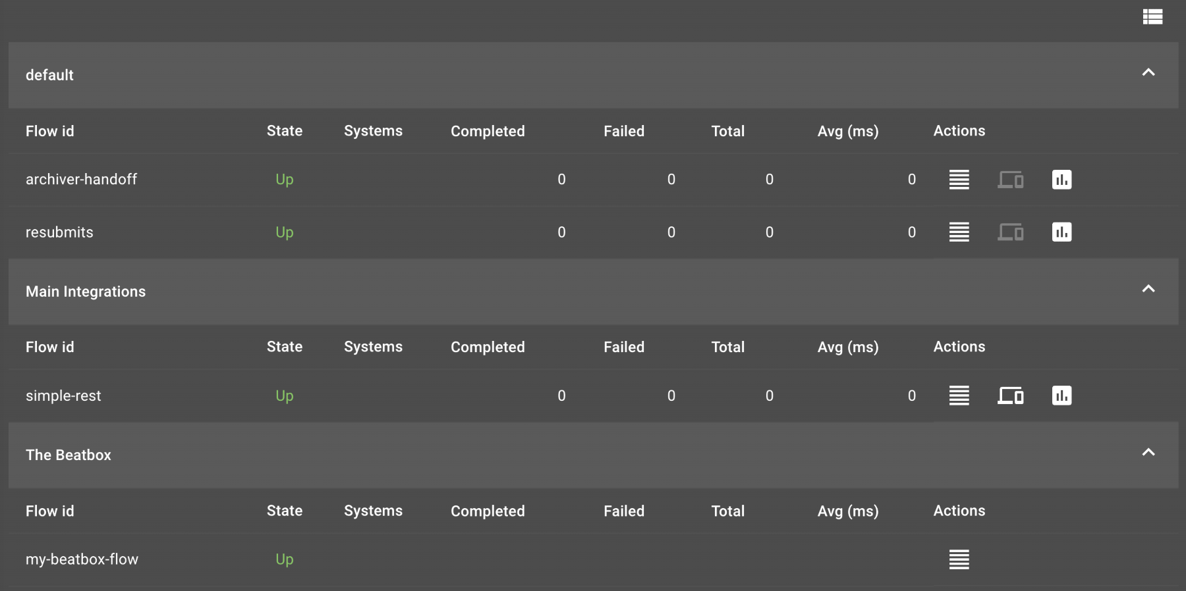The width and height of the screenshot is (1186, 591).
Task: Open logs for my-beatbox-flow
Action: [x=959, y=559]
